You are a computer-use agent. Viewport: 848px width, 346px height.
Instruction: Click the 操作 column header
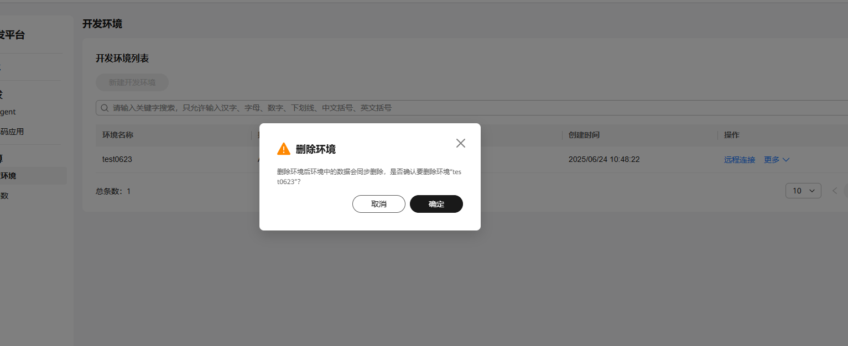[732, 135]
